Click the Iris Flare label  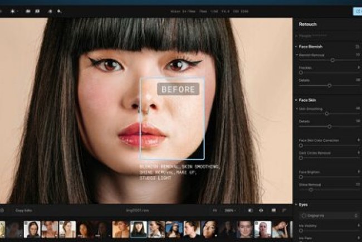coord(305,238)
